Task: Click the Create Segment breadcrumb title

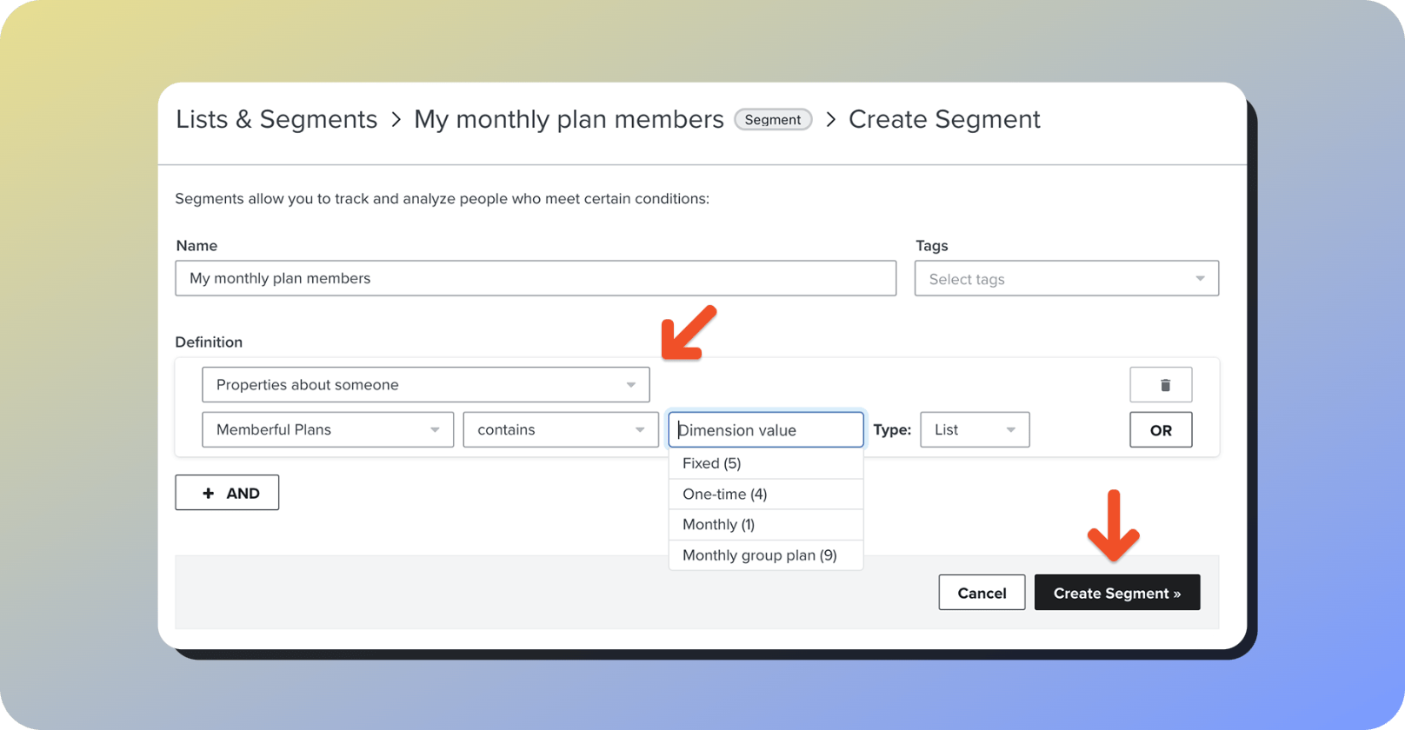Action: point(943,119)
